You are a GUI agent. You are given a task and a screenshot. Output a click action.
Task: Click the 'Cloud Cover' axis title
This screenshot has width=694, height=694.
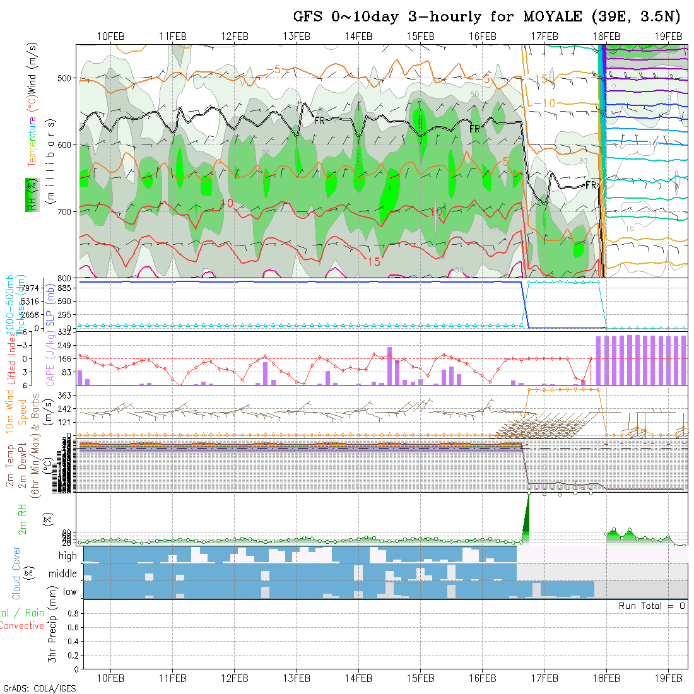(16, 573)
